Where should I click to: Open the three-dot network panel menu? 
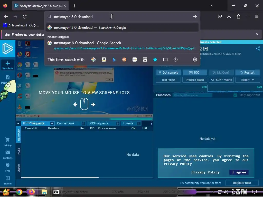coord(151,123)
